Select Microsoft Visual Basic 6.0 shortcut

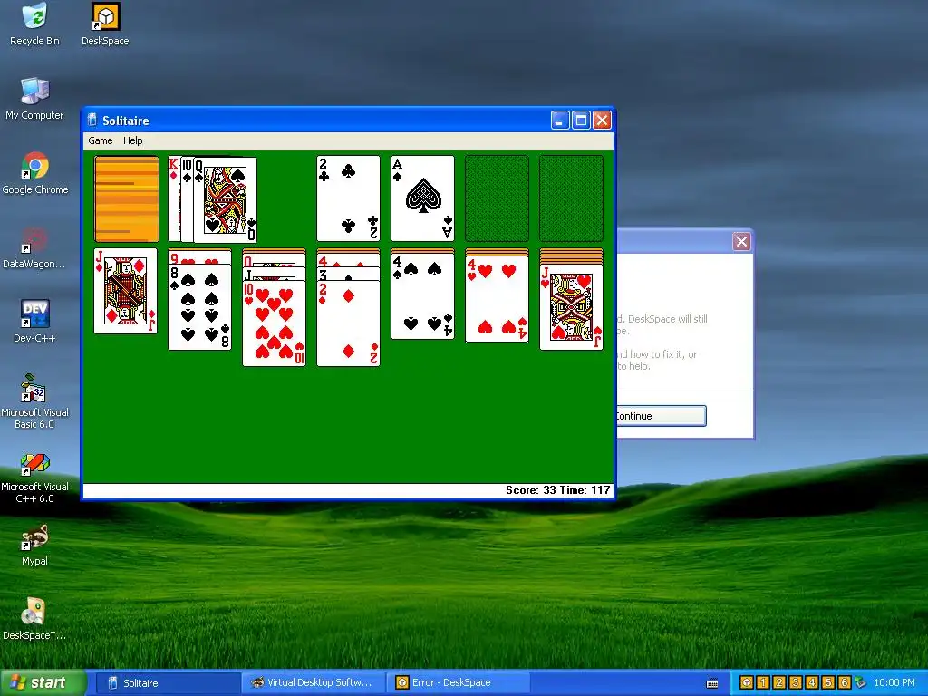tap(34, 401)
